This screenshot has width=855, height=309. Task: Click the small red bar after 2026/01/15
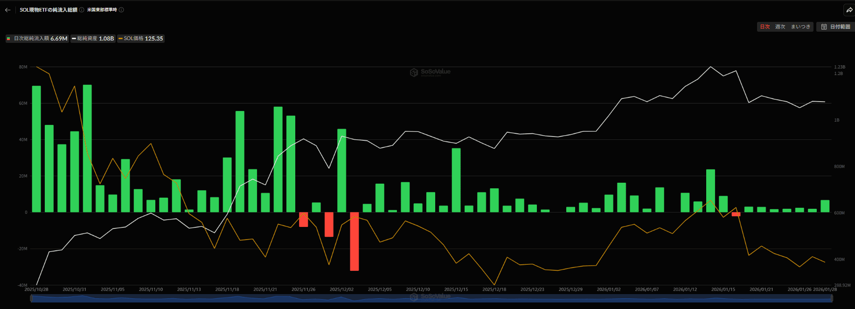(x=736, y=214)
